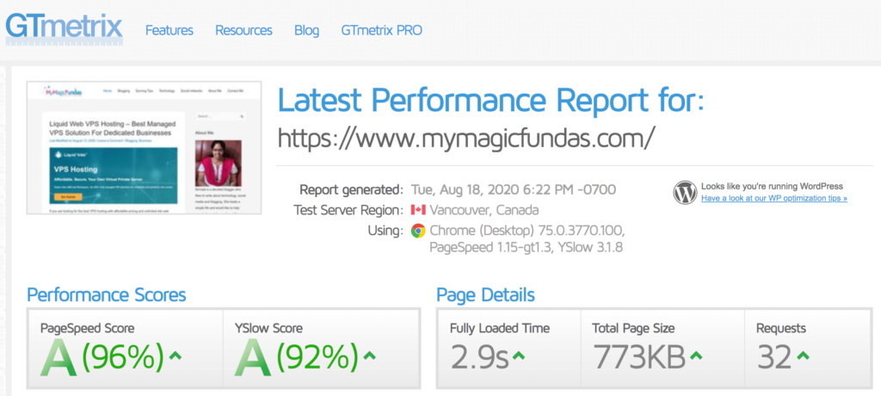
Task: Click the Latest Performance Report for heading
Action: pos(491,101)
